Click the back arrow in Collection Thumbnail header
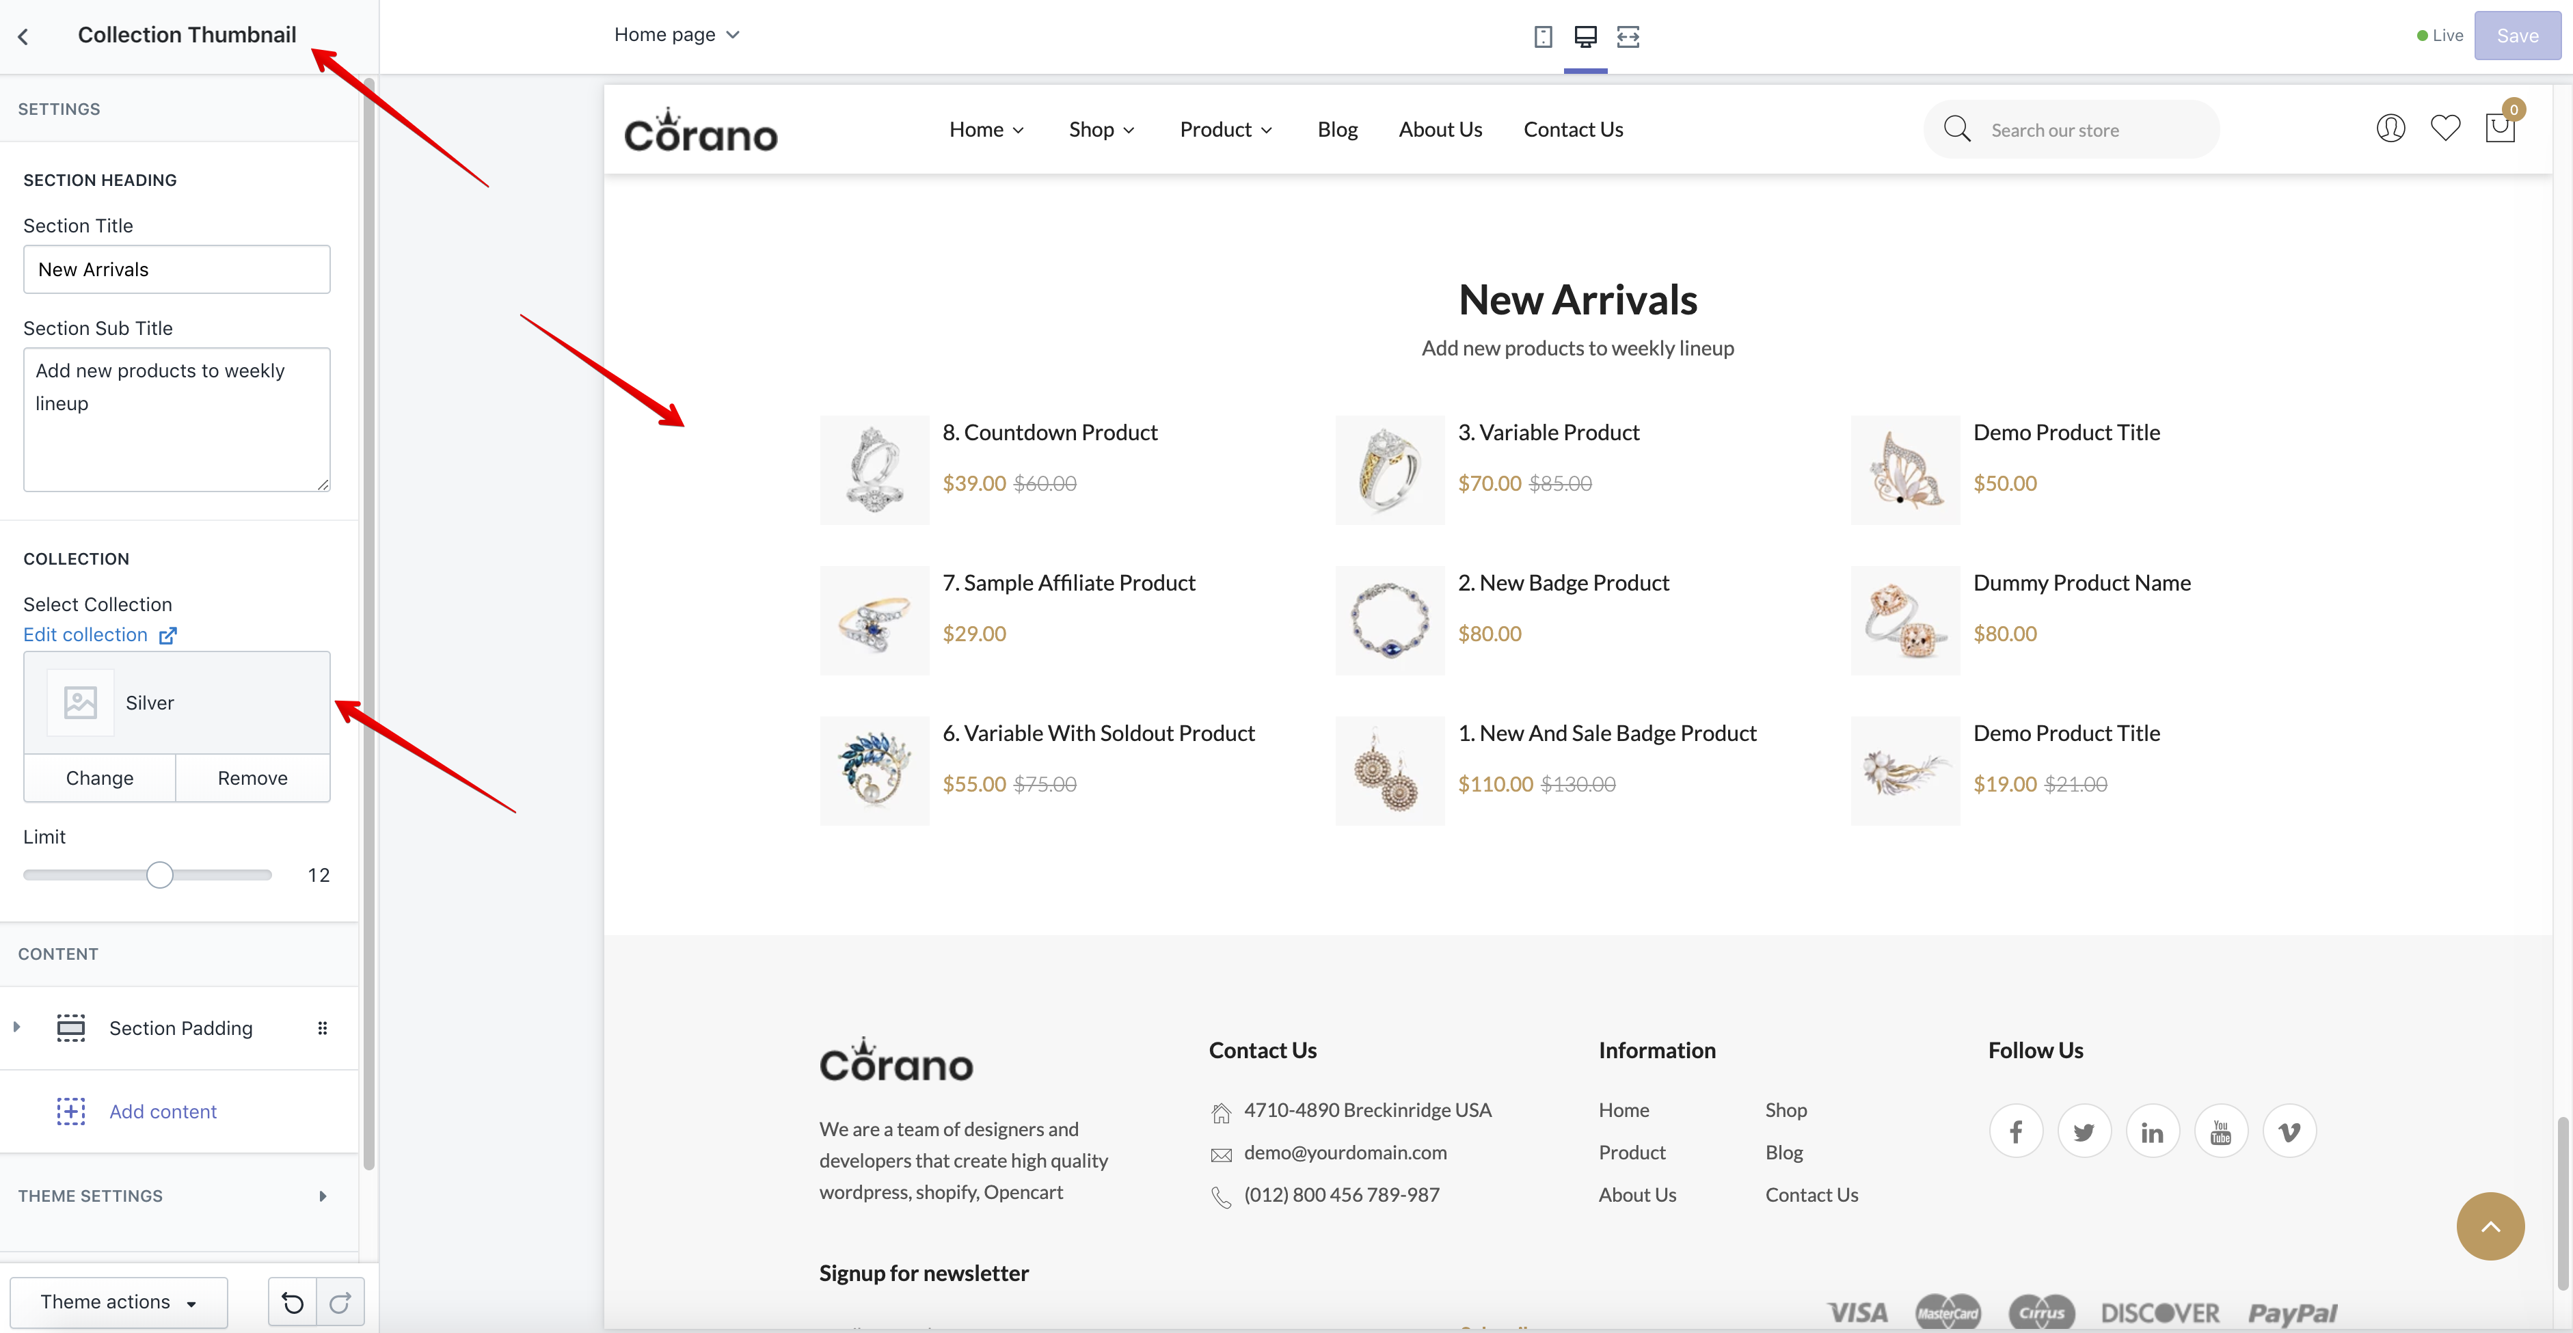 (x=24, y=37)
